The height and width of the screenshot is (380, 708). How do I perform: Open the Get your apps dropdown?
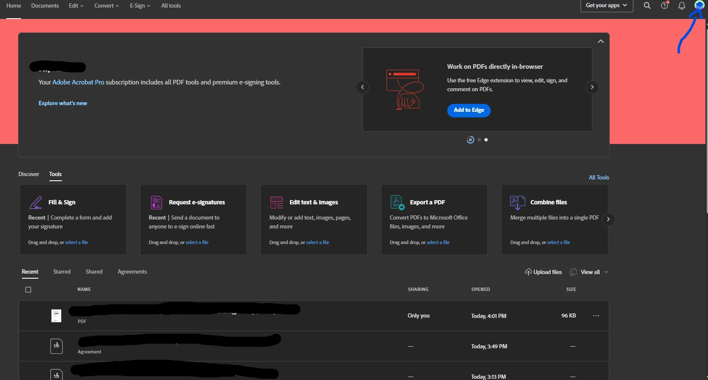click(607, 5)
